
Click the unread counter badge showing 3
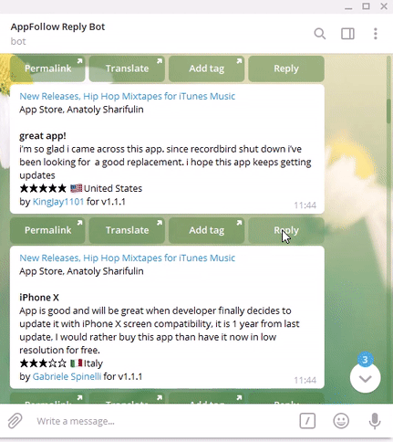[365, 360]
